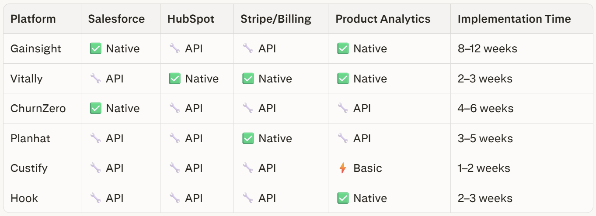Click the Gainsight platform name
Viewport: 596px width, 216px height.
(x=36, y=48)
